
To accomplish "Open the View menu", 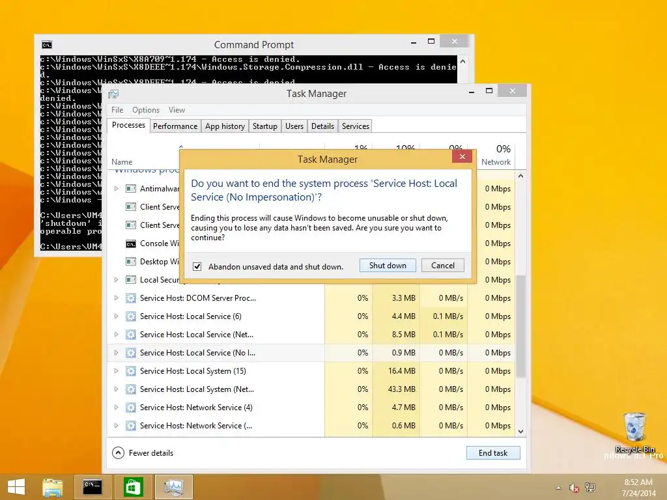I will tap(177, 109).
